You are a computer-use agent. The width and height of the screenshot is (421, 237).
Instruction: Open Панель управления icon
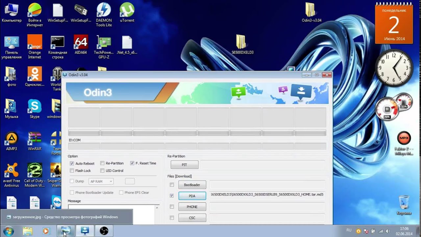(x=12, y=47)
